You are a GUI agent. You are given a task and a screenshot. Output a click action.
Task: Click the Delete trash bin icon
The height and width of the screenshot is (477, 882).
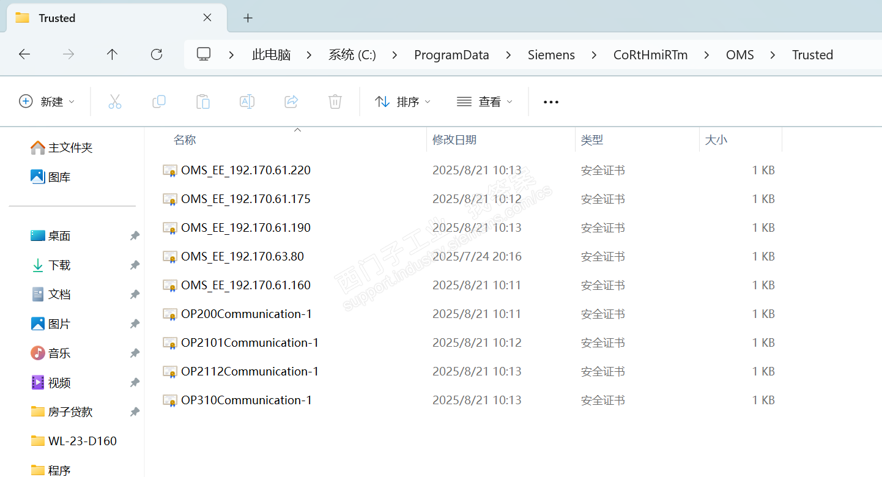(335, 102)
